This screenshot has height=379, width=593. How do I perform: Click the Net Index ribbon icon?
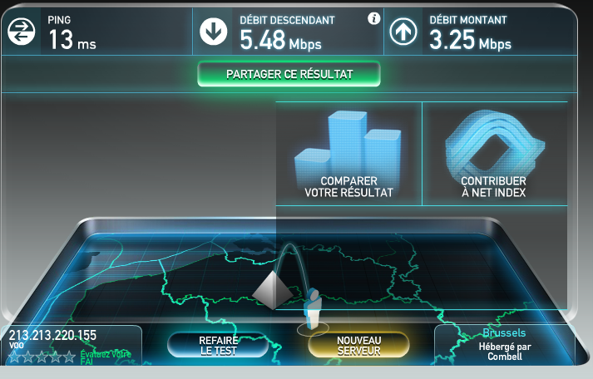494,143
